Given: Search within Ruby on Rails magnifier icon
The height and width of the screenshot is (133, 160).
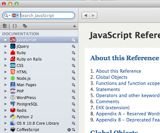Looking at the screenshot, I should tap(74, 59).
